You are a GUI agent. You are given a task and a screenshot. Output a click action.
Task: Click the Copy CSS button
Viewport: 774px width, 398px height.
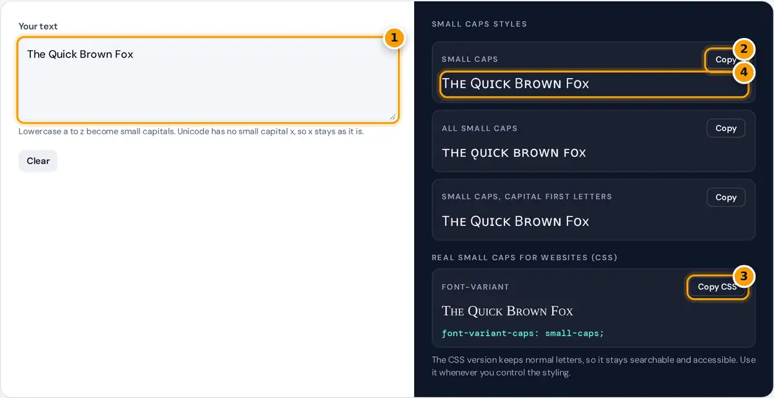click(717, 287)
